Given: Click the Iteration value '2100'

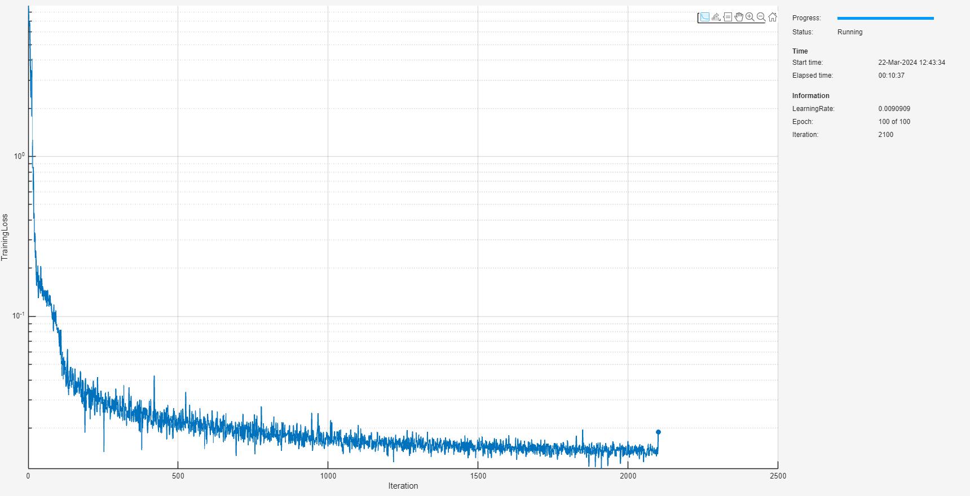Looking at the screenshot, I should (x=885, y=135).
